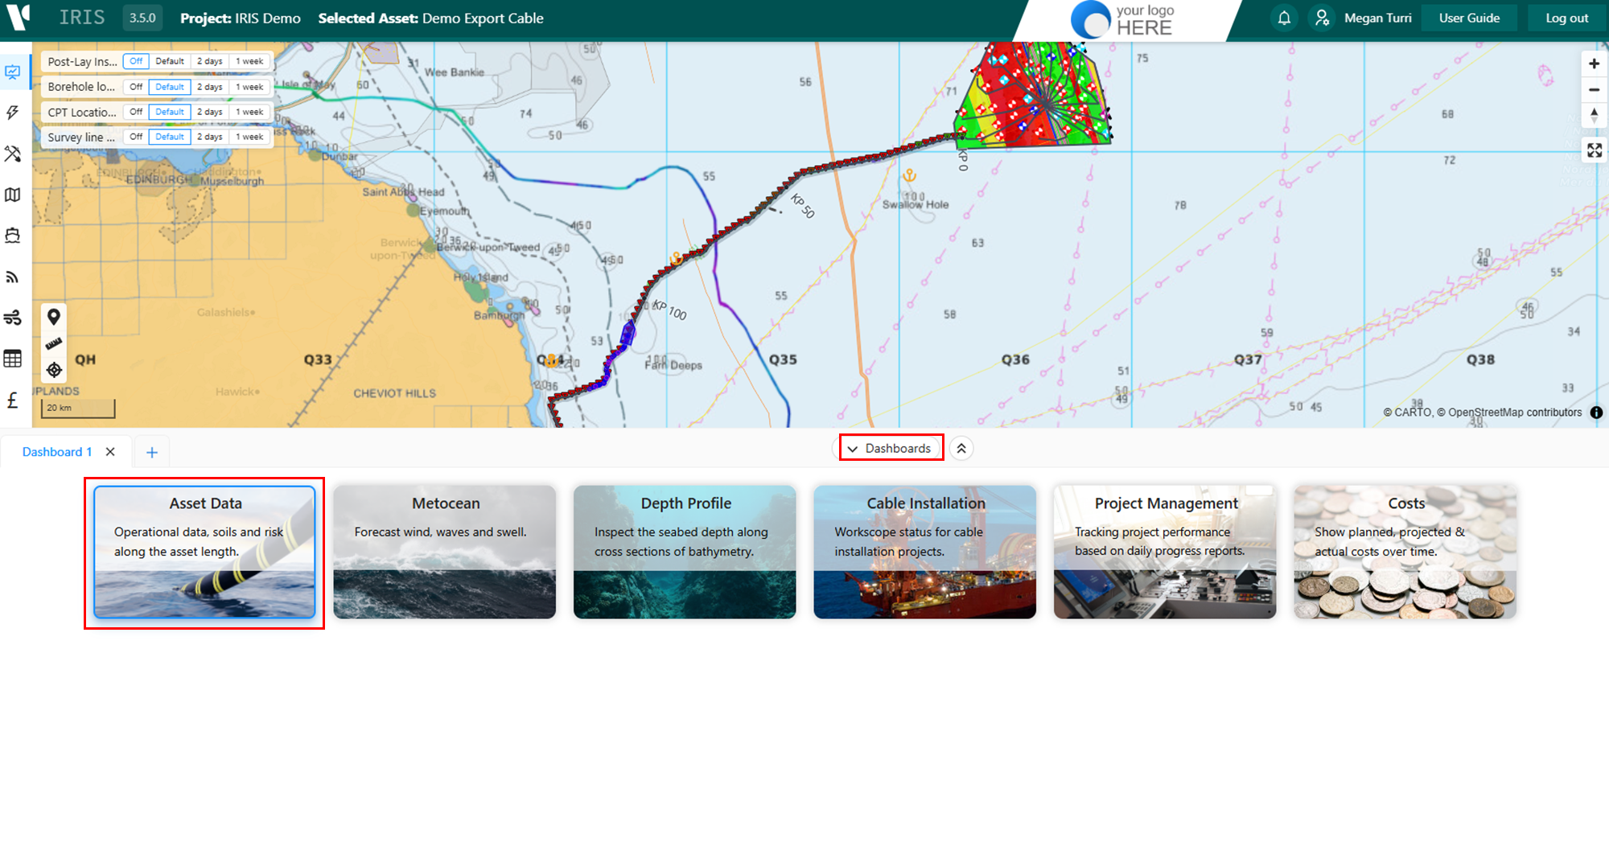The height and width of the screenshot is (842, 1609).
Task: Add a new dashboard tab
Action: pos(152,452)
